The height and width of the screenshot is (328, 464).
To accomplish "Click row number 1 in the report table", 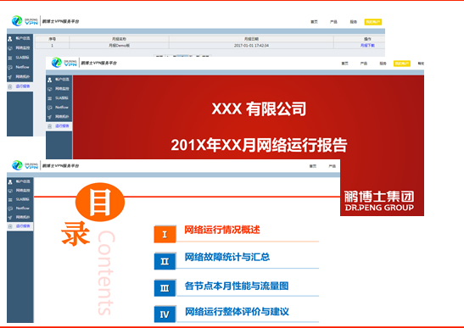I will click(52, 45).
